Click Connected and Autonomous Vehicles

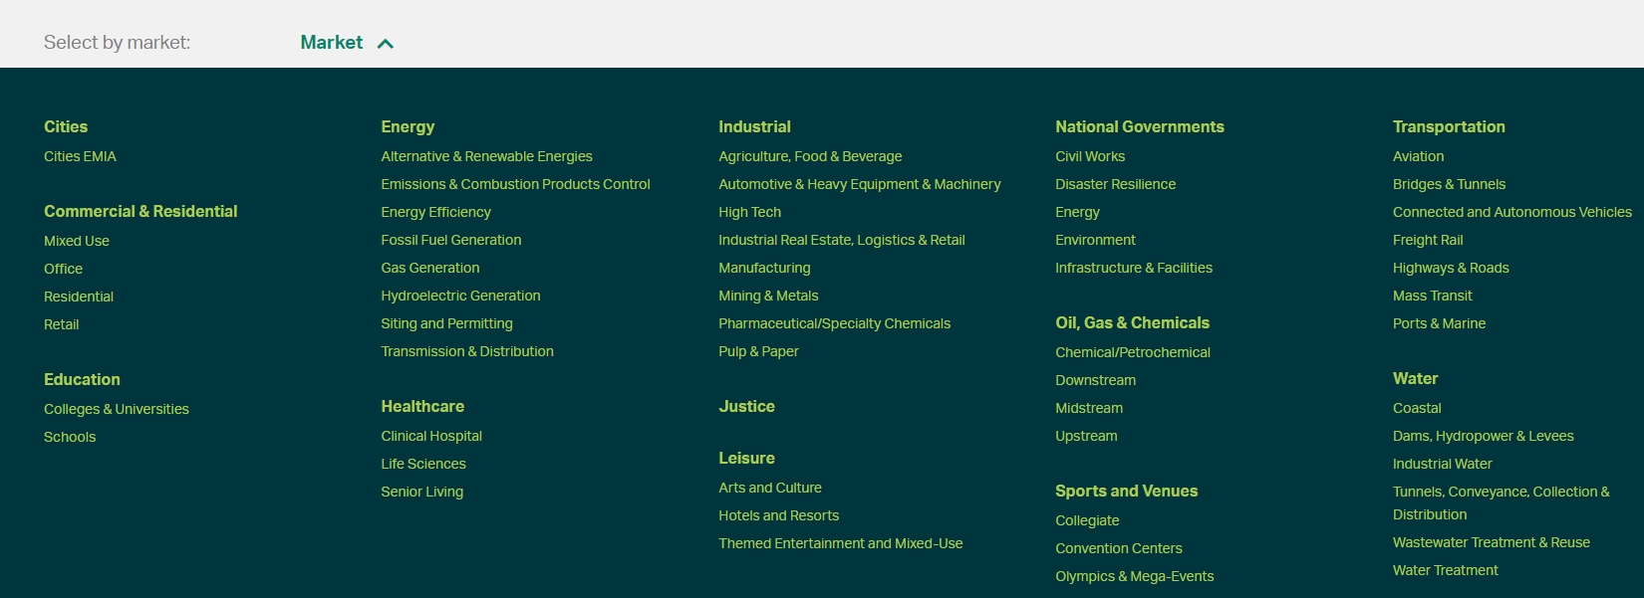click(1511, 212)
